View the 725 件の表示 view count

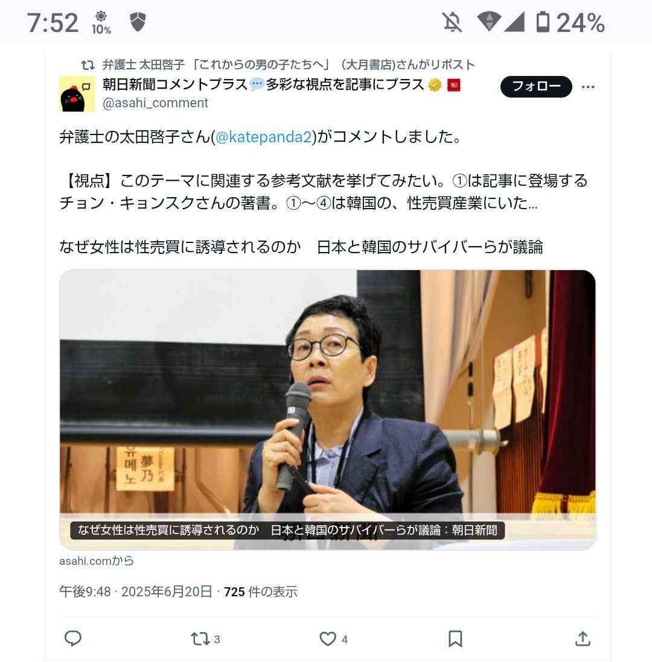260,591
